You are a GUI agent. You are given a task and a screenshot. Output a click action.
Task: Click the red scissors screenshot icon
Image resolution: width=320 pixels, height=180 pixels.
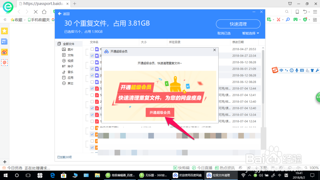(x=278, y=20)
